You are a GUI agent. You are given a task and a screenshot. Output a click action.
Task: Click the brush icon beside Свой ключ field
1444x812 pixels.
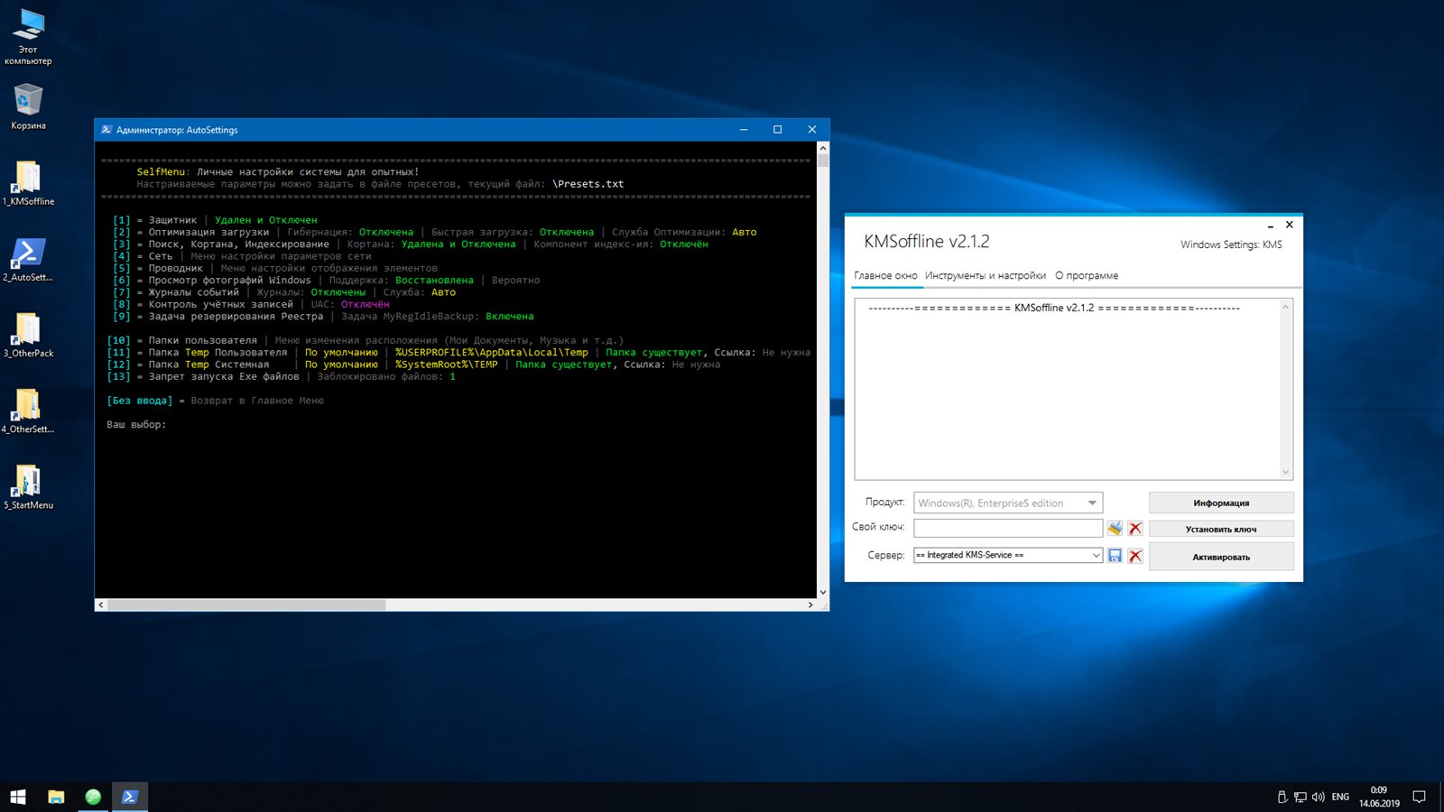tap(1115, 528)
